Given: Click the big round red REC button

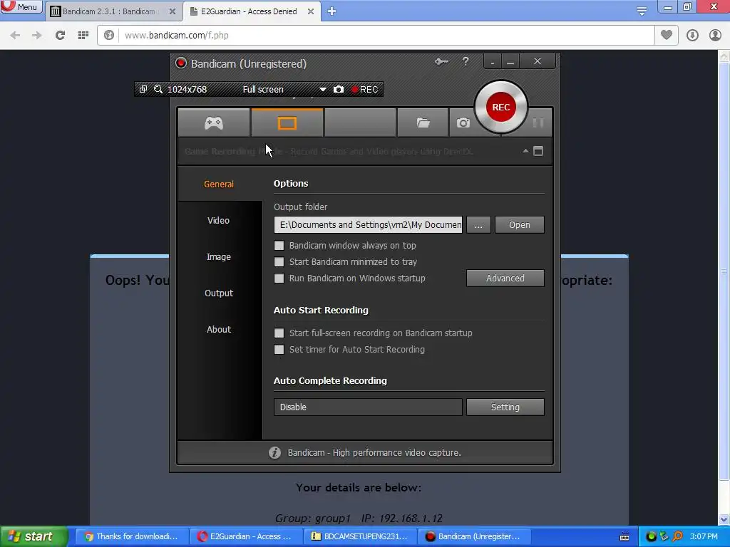Looking at the screenshot, I should pos(501,107).
